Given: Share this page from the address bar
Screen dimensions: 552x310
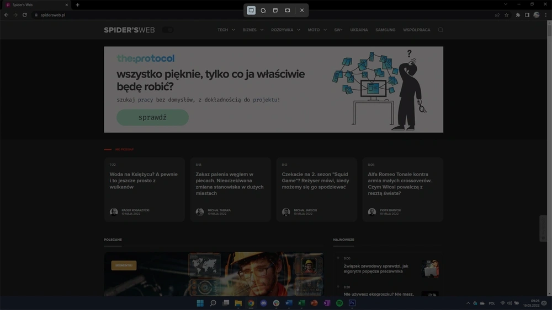Looking at the screenshot, I should pyautogui.click(x=497, y=15).
